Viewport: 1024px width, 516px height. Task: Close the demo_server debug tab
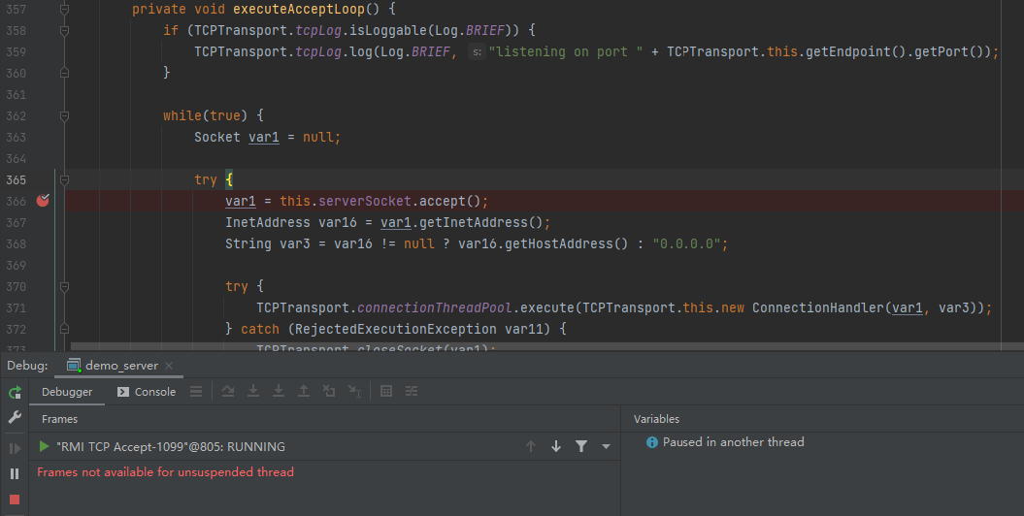tap(169, 366)
